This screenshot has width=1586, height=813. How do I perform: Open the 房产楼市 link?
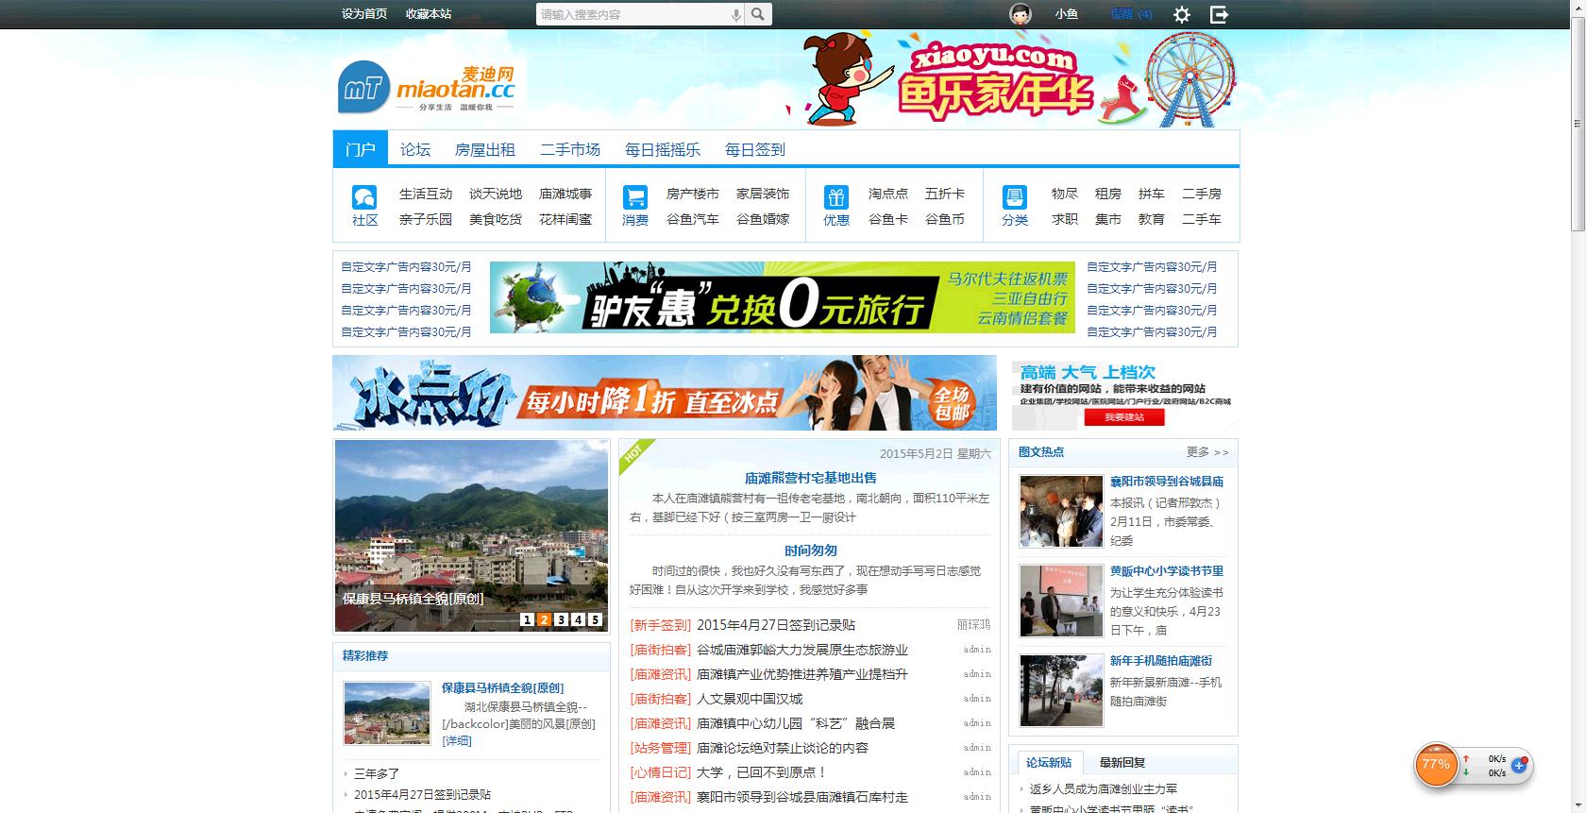[693, 194]
